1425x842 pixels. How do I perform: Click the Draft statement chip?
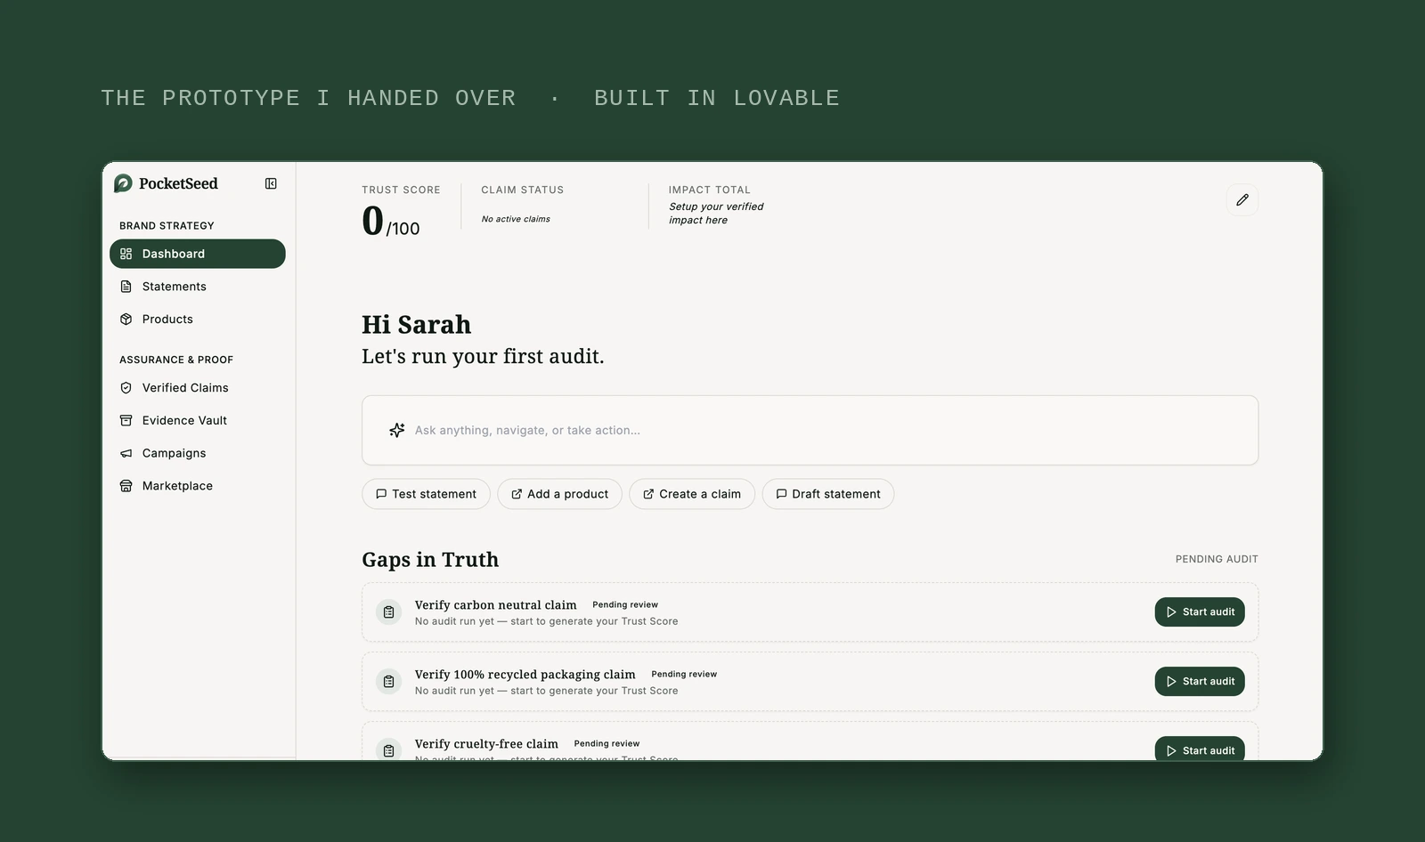pos(828,494)
